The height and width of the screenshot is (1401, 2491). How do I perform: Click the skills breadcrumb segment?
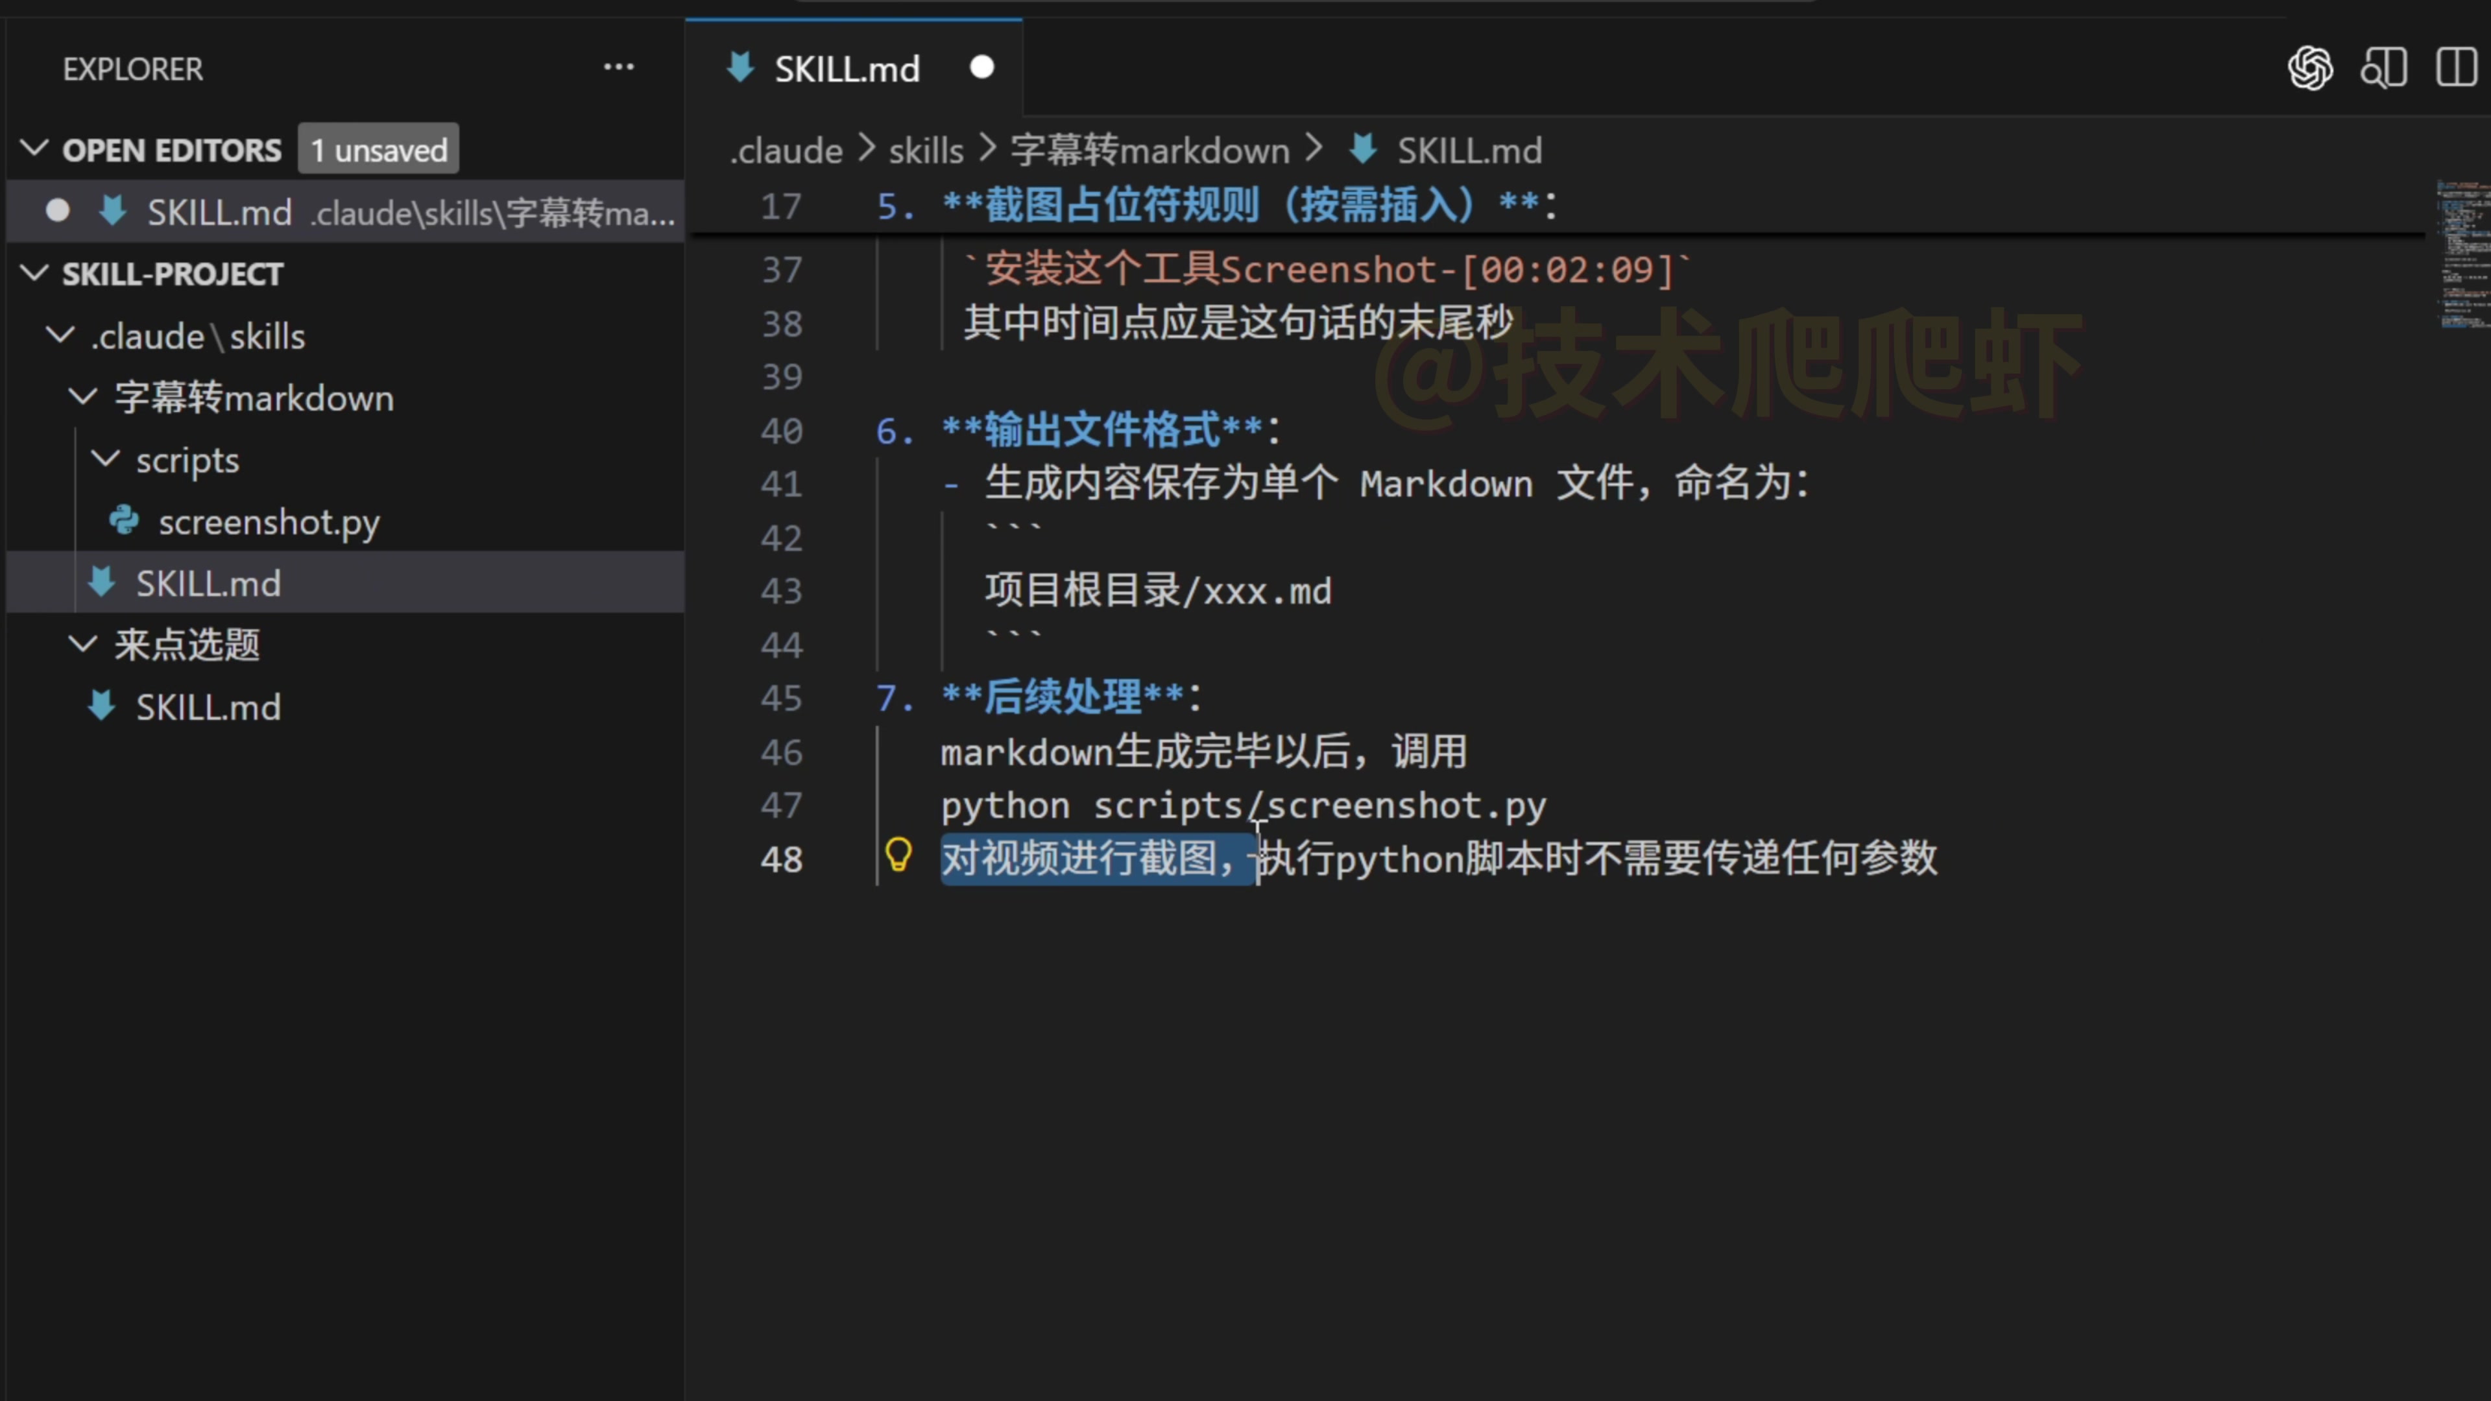tap(926, 151)
